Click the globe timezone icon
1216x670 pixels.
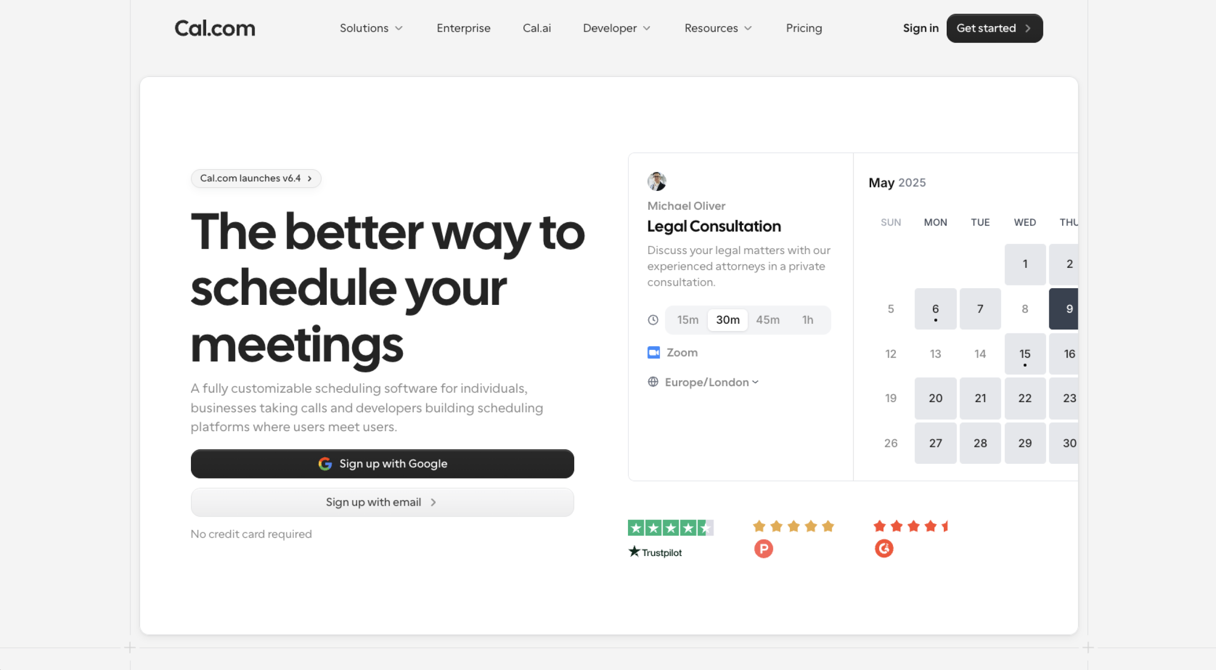pos(653,382)
